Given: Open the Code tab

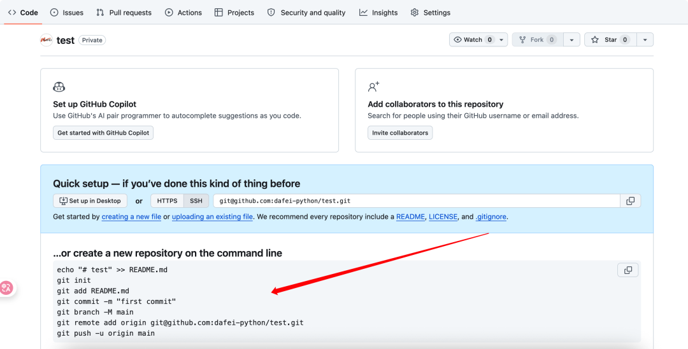Looking at the screenshot, I should coord(23,13).
